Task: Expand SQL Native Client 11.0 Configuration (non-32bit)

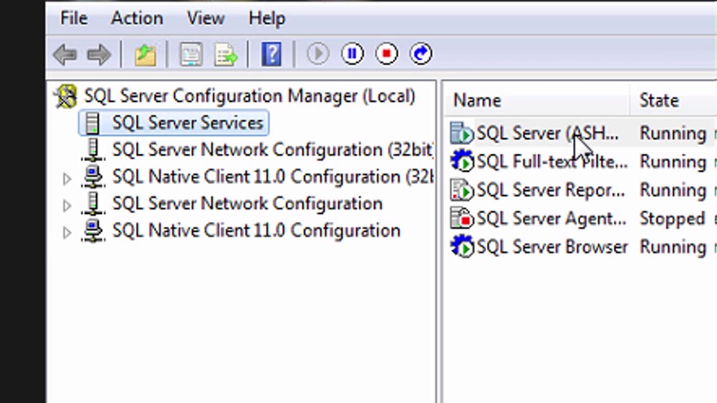Action: pyautogui.click(x=67, y=232)
